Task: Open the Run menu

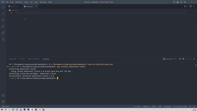Action: tap(36, 2)
